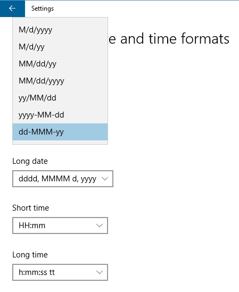Go back using the arrow icon
The image size is (239, 292).
click(12, 9)
